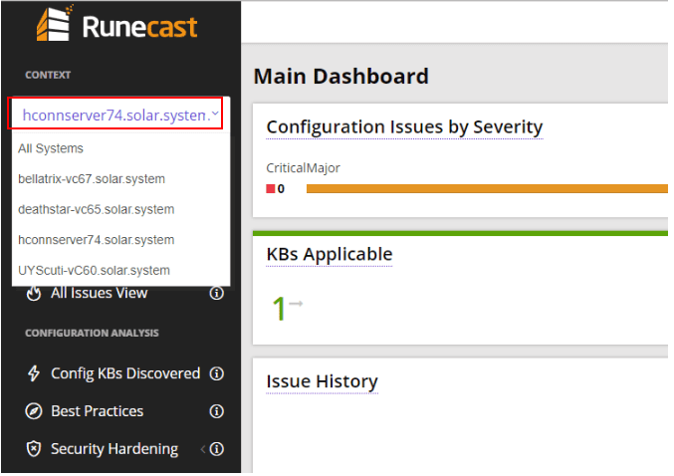
Task: Choose deathstar-vc65.solar.system in the dropdown
Action: coord(96,209)
